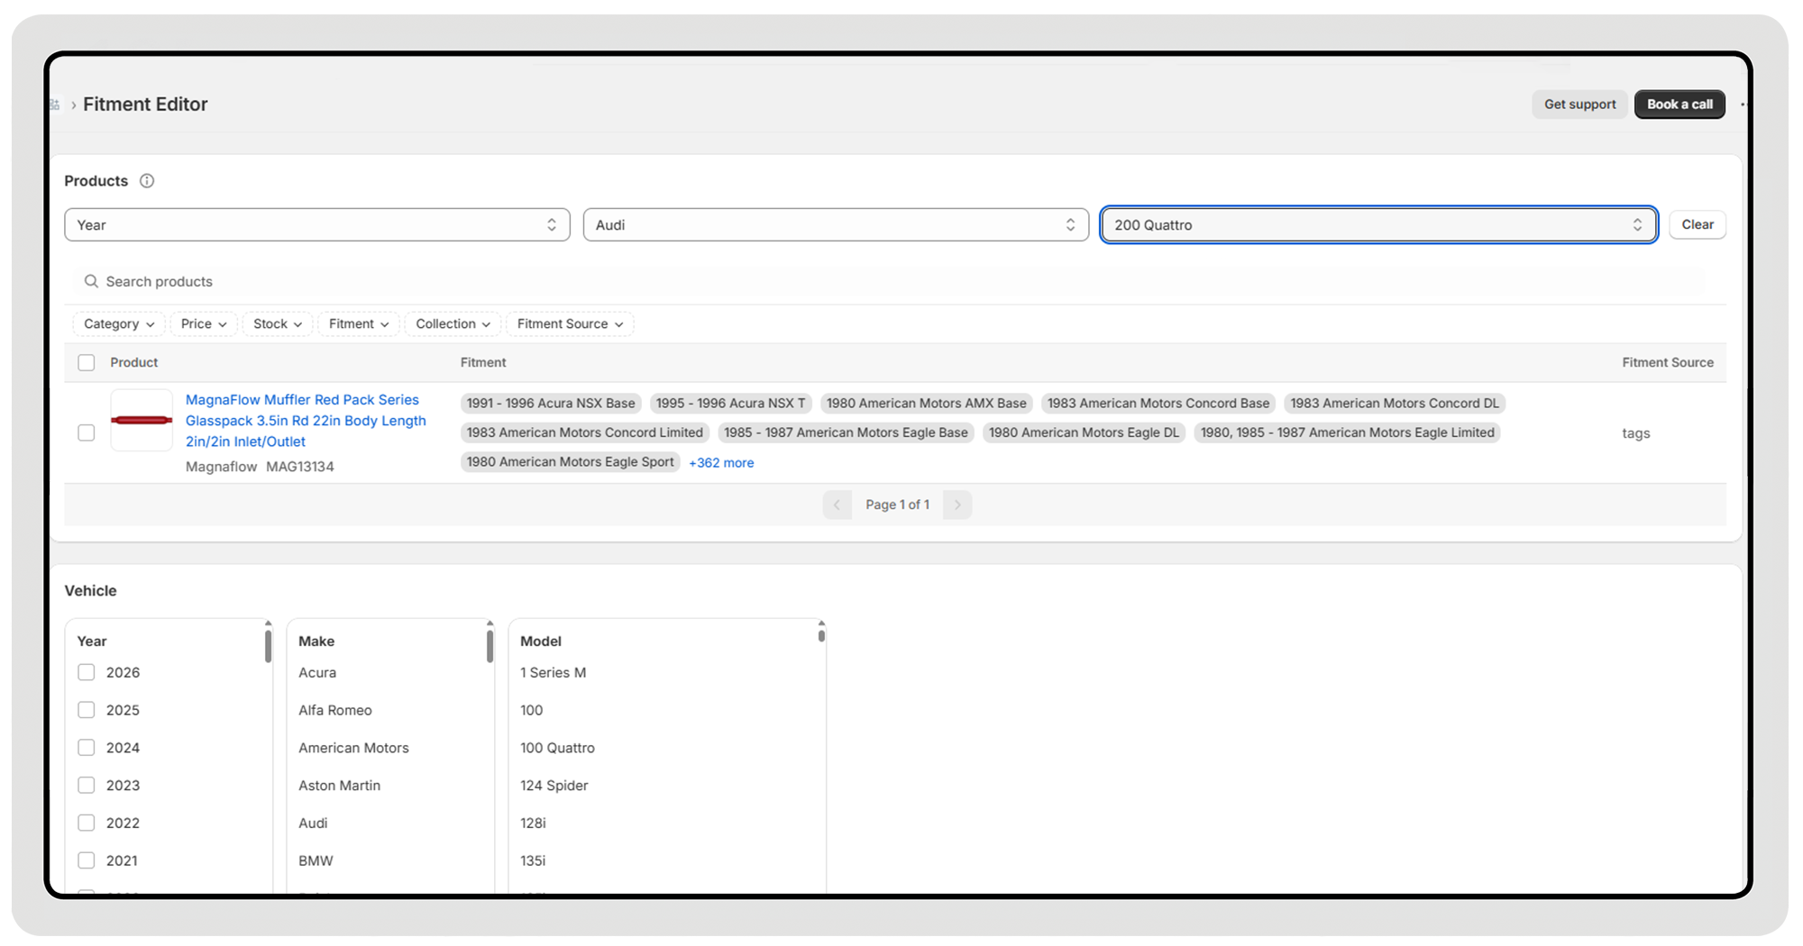The image size is (1803, 946).
Task: Click the 1983 American Motors Concord DL tag
Action: click(1395, 404)
